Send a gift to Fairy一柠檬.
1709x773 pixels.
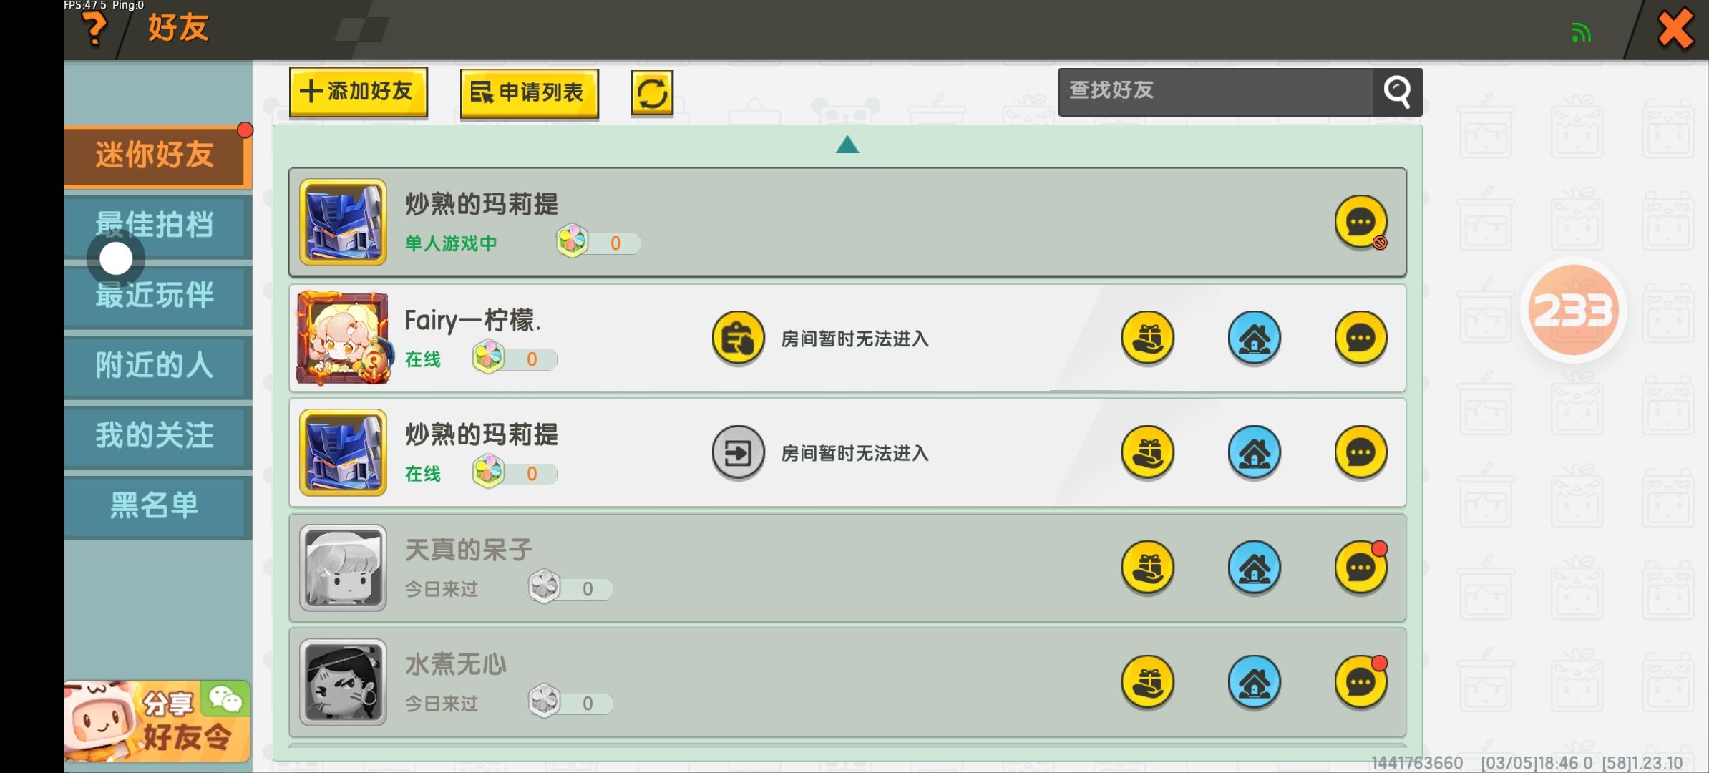coord(1147,338)
